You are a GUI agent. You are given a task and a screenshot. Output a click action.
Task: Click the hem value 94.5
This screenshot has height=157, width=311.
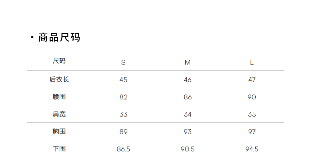[x=252, y=149]
